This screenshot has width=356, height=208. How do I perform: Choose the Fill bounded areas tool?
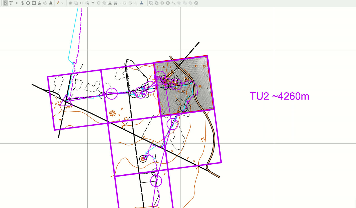tap(45, 3)
